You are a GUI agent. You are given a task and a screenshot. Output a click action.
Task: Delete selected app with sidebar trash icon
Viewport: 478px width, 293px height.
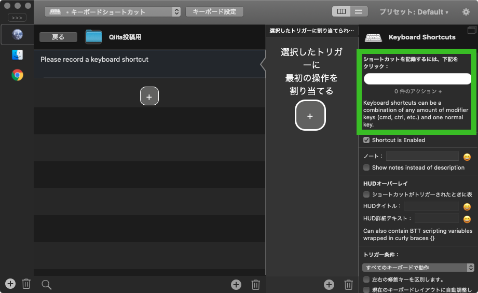tap(26, 284)
